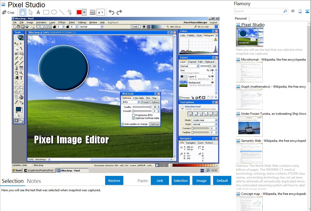Click the redo arrow in Flamory toolbar
311x211 pixels.
pyautogui.click(x=119, y=12)
